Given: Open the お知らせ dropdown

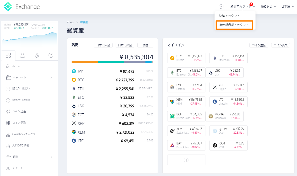Looking at the screenshot, I should tap(268, 6).
